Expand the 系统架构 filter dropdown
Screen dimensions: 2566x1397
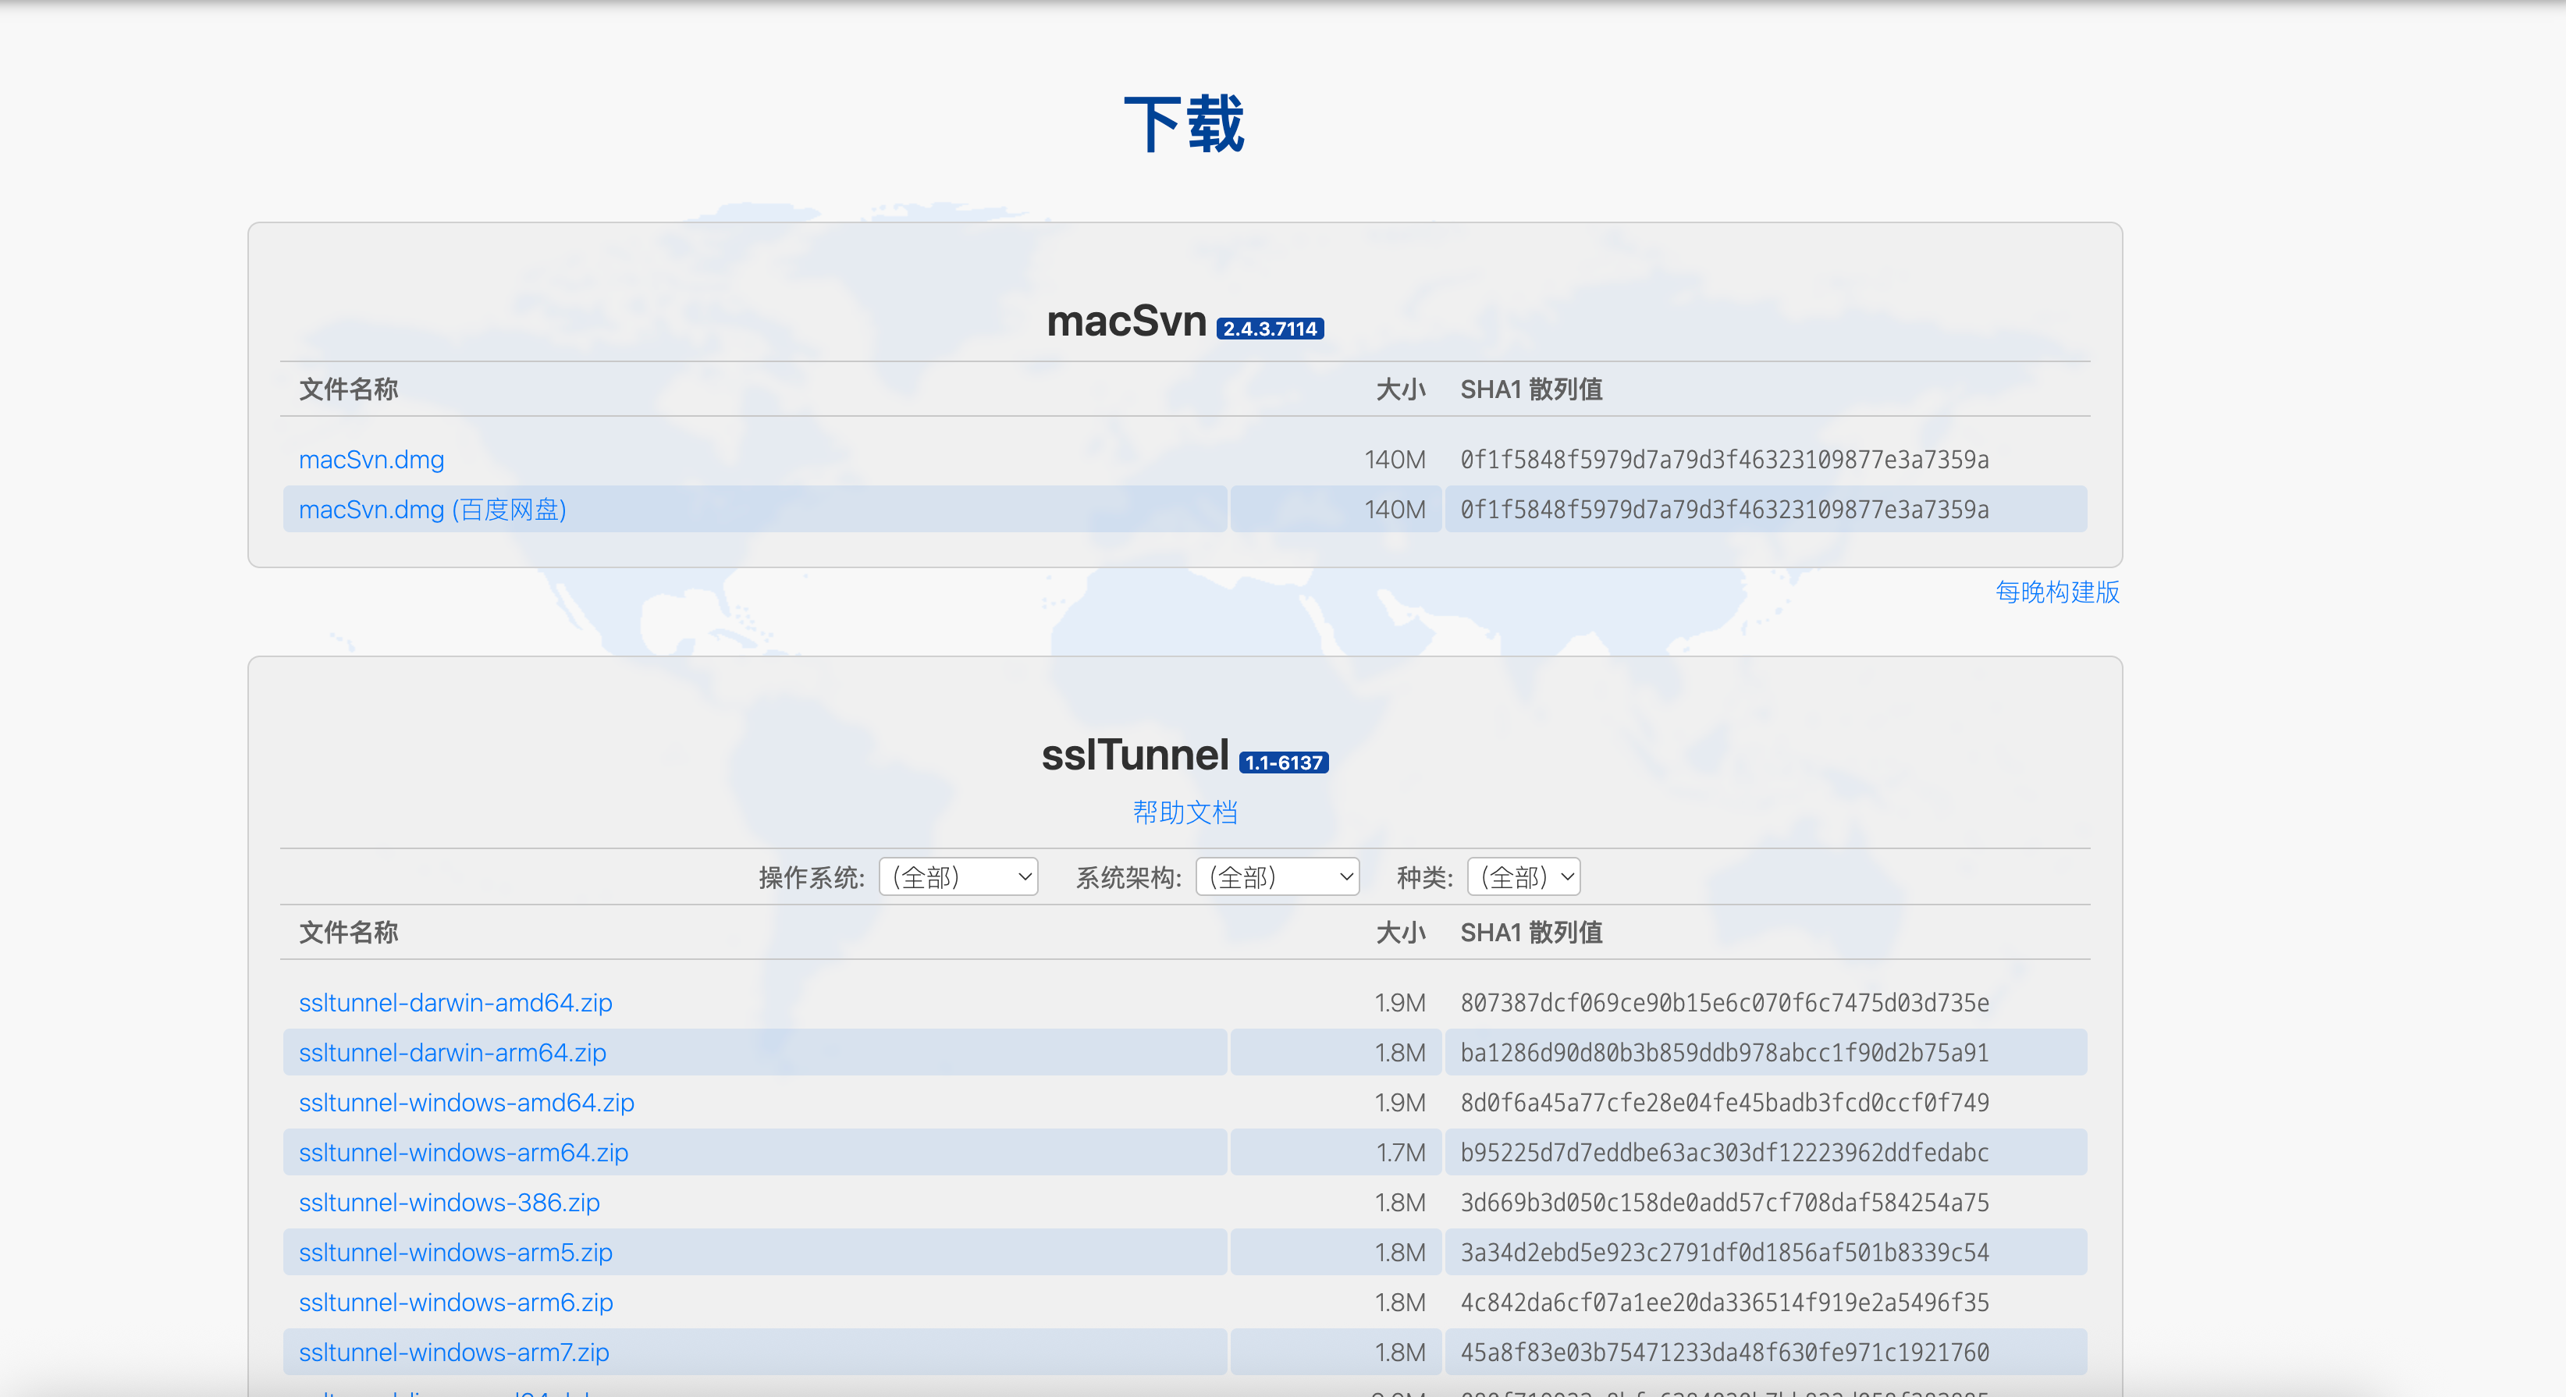pos(1276,877)
